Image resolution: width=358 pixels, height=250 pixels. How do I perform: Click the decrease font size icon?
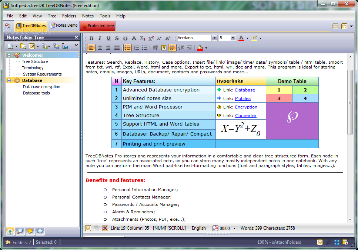(159, 38)
